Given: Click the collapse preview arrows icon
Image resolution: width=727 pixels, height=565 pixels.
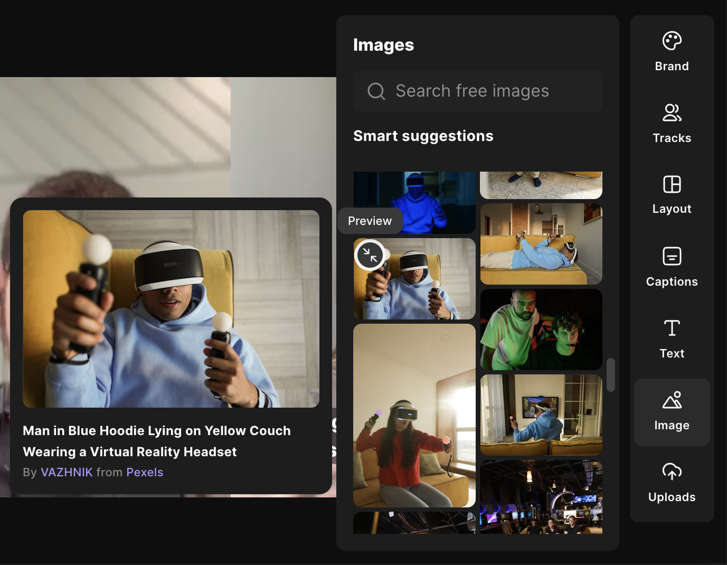Looking at the screenshot, I should [370, 255].
